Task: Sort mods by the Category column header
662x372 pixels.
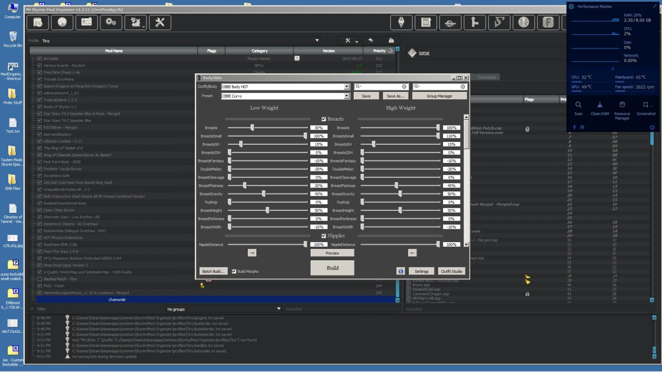Action: coord(259,51)
